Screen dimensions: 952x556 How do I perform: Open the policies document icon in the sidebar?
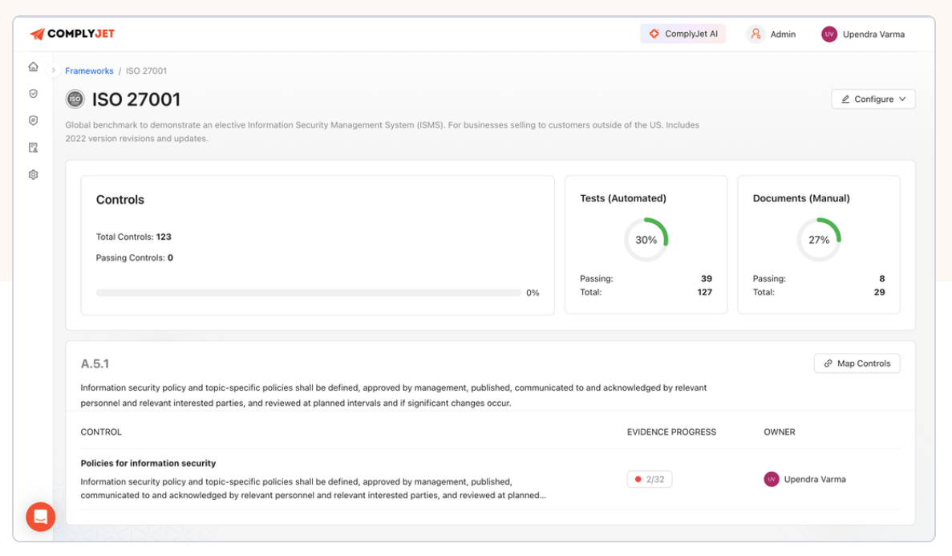point(33,148)
